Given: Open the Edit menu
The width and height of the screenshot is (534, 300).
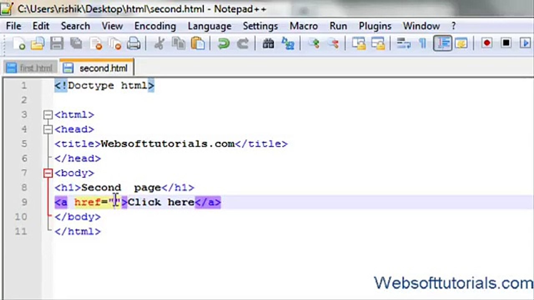Looking at the screenshot, I should tap(41, 26).
